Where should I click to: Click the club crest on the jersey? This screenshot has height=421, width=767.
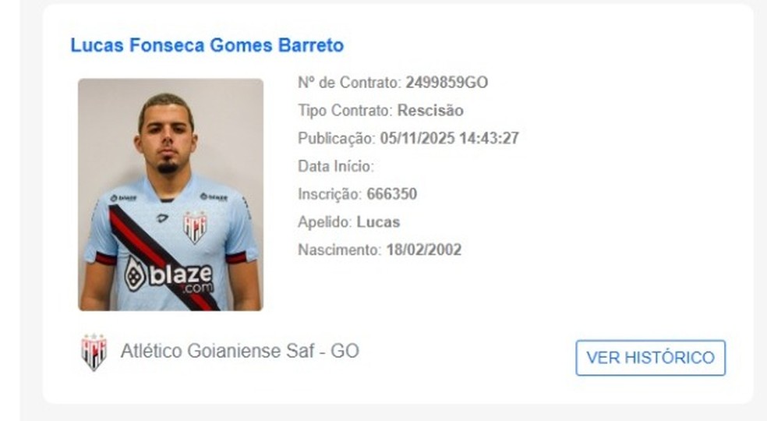click(195, 227)
